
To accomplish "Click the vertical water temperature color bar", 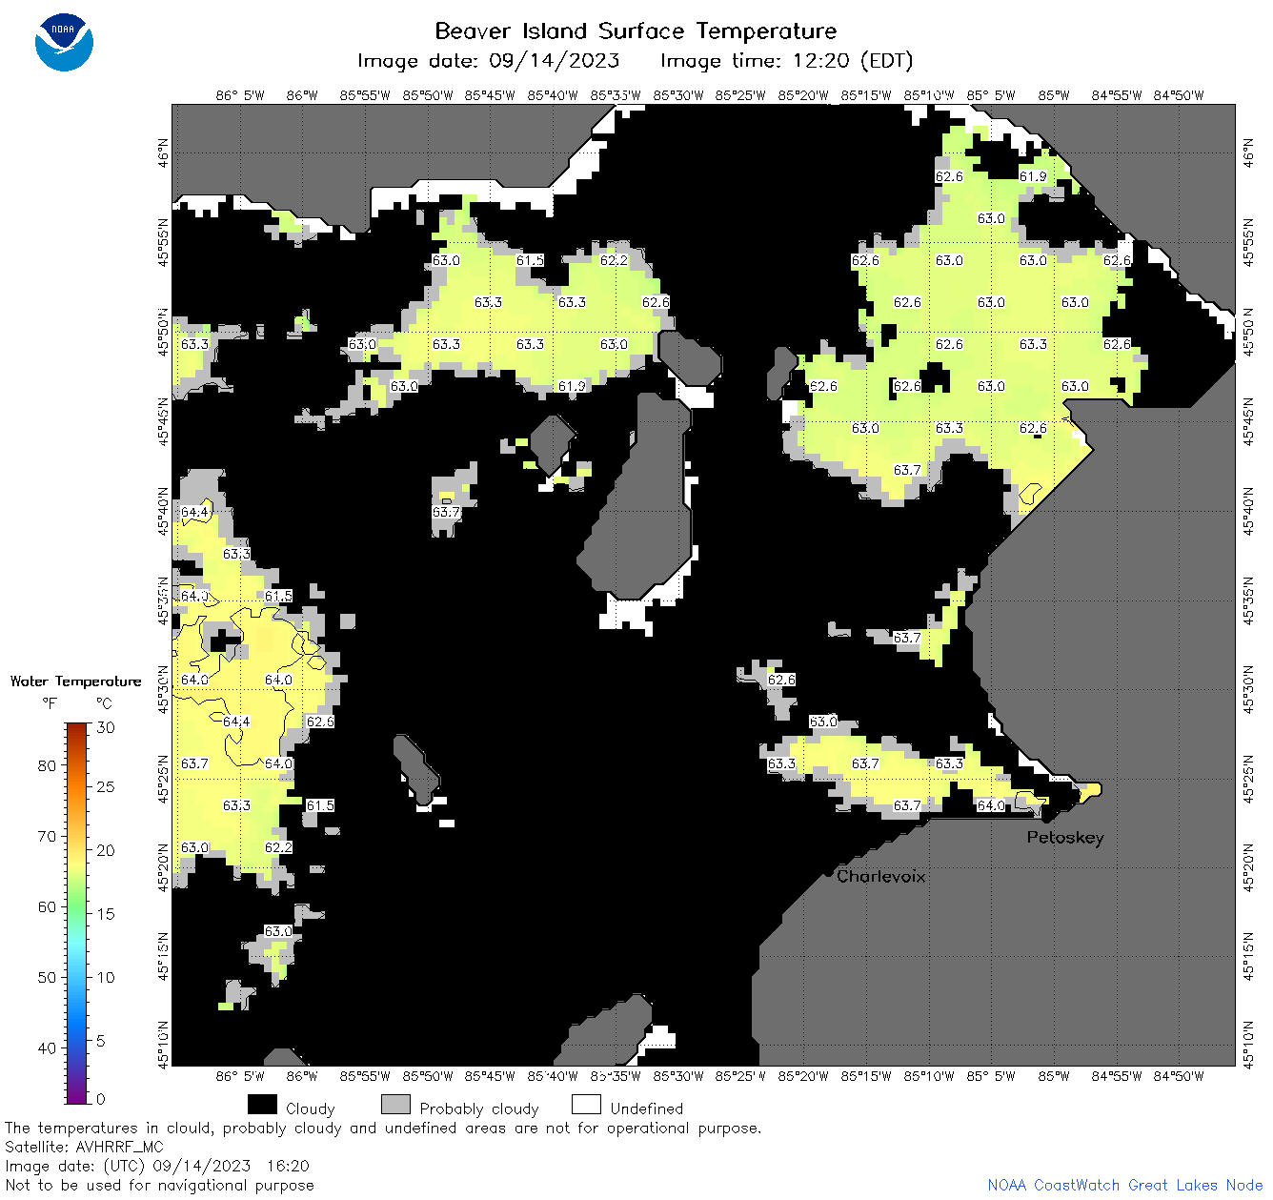I will point(77,911).
